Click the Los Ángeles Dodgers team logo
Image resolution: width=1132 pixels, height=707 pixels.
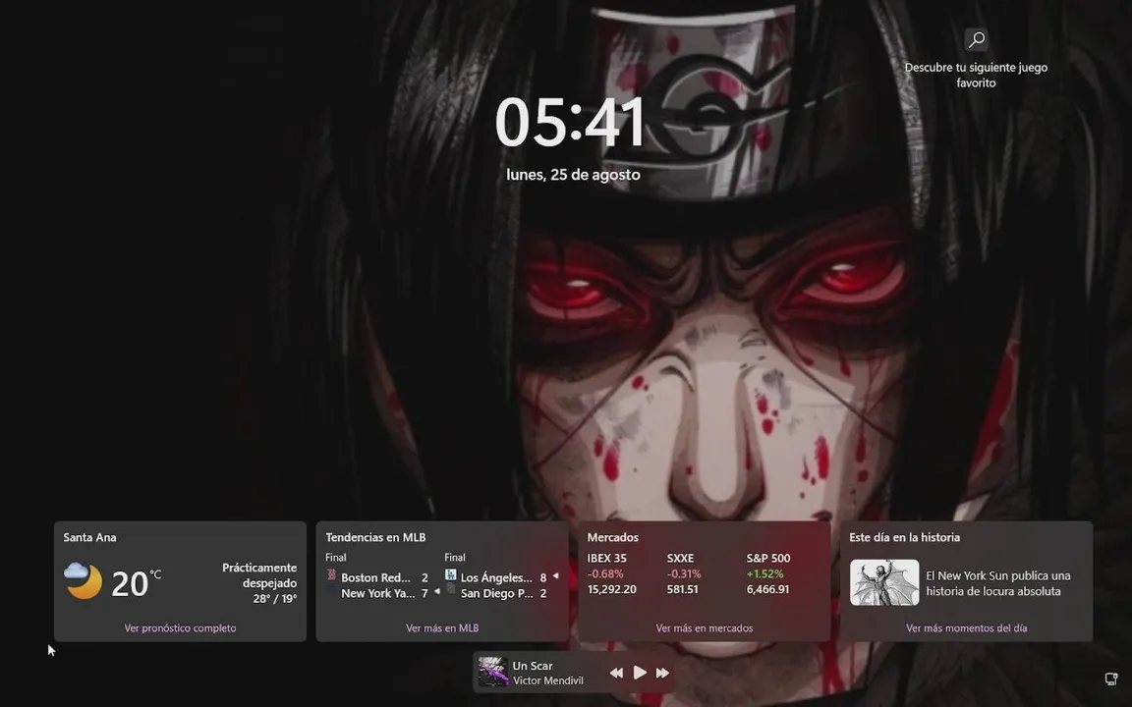click(x=450, y=575)
